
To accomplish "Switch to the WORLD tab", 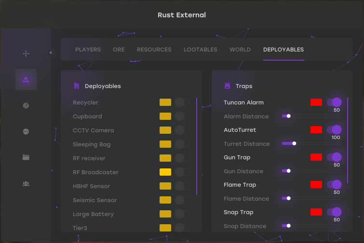I will [x=240, y=50].
